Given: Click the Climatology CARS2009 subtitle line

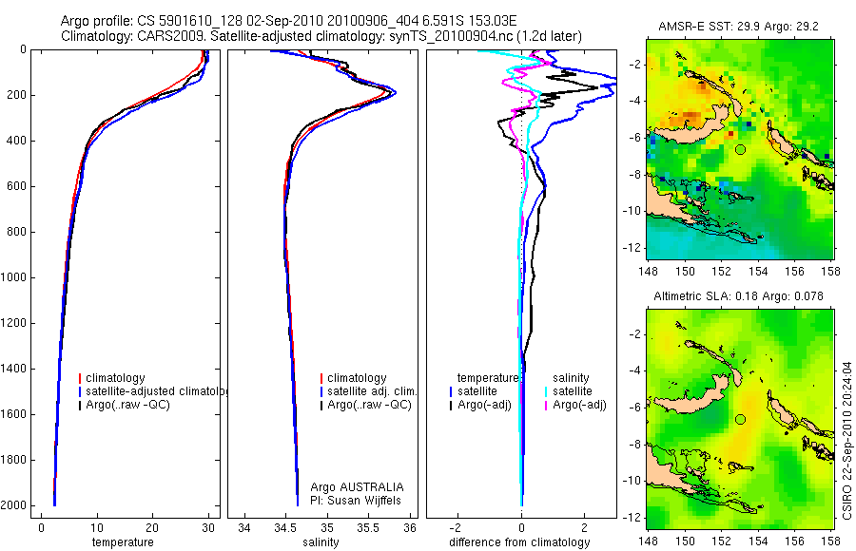Looking at the screenshot, I should pos(321,36).
